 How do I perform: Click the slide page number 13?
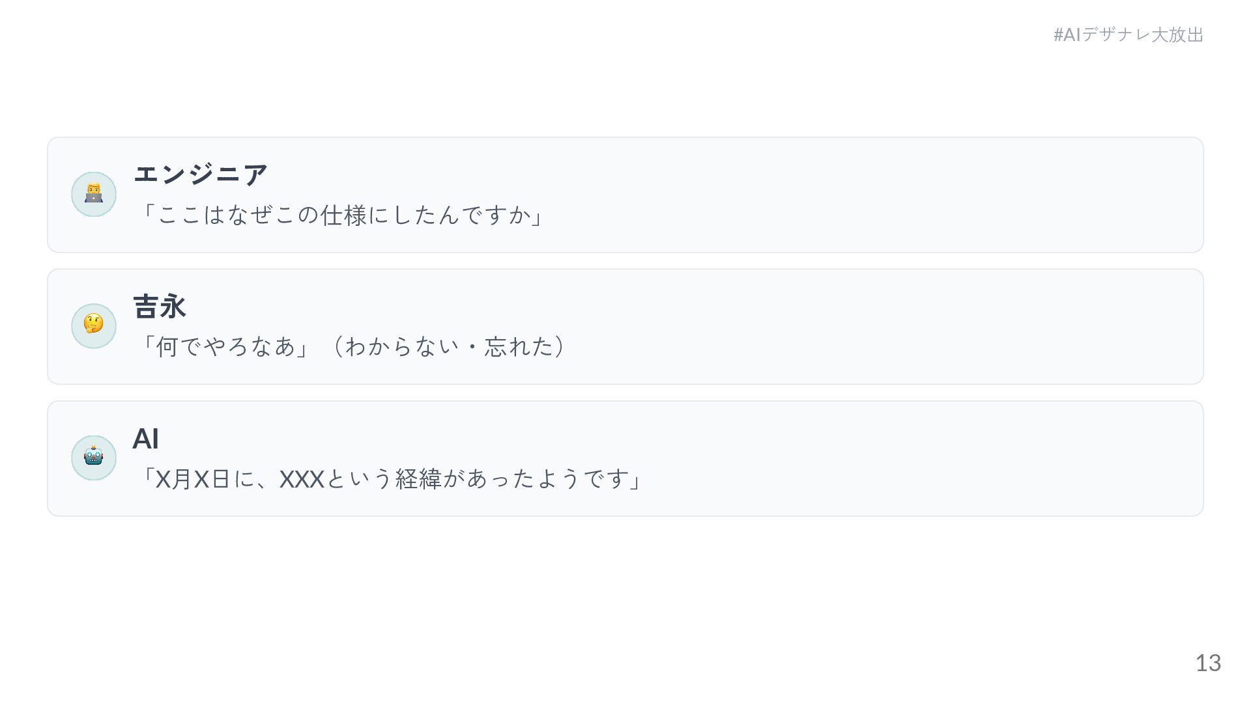coord(1207,663)
